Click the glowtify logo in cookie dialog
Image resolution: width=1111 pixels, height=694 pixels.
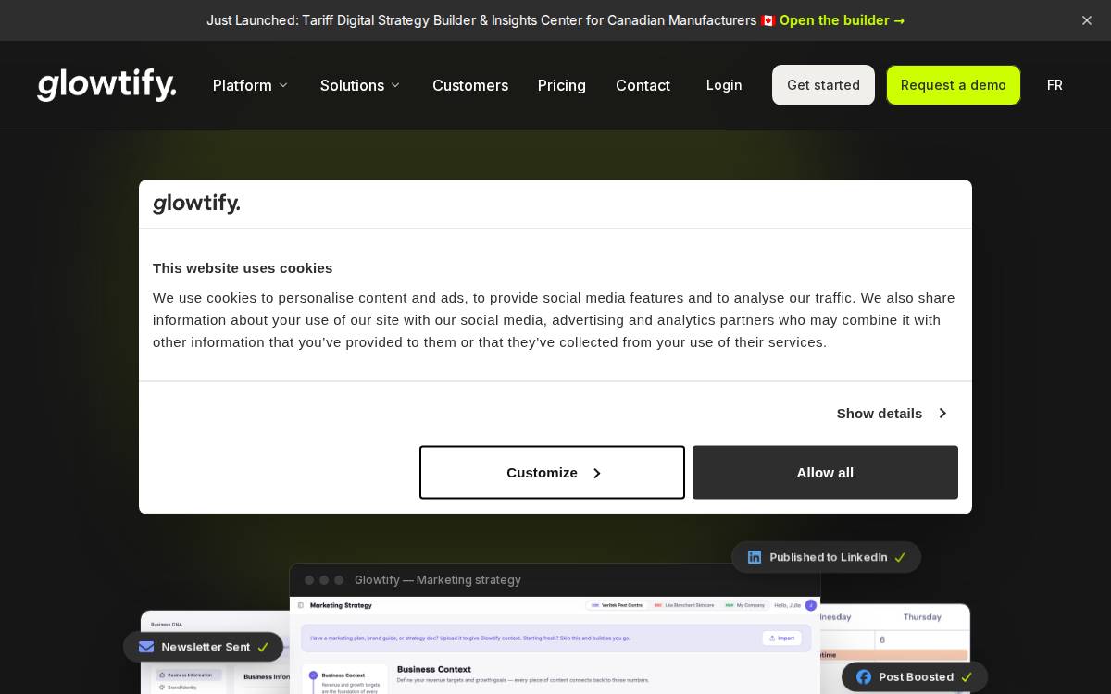click(x=196, y=204)
